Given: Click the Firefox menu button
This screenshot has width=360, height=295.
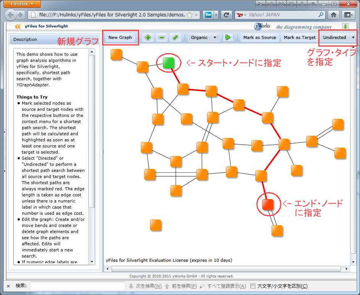Looking at the screenshot, I should (22, 4).
